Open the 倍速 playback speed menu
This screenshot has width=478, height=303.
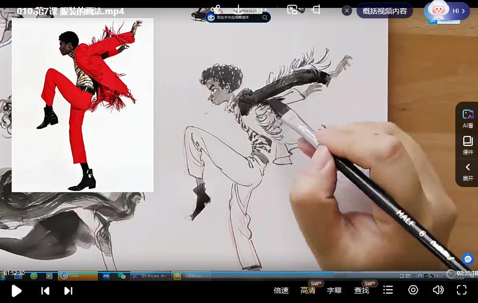281,290
